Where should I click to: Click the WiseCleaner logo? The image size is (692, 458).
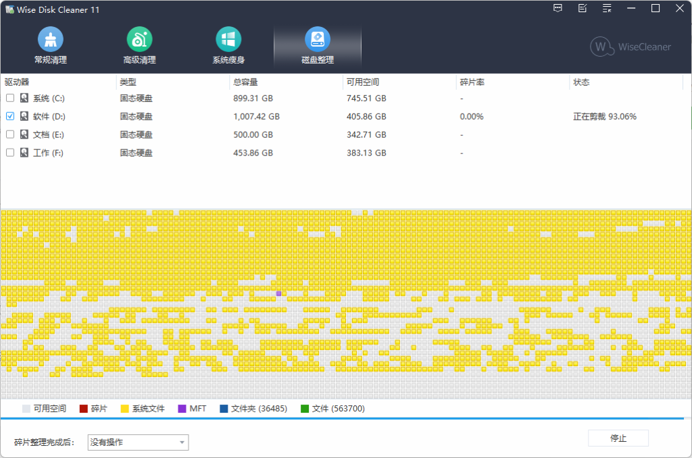click(x=631, y=47)
